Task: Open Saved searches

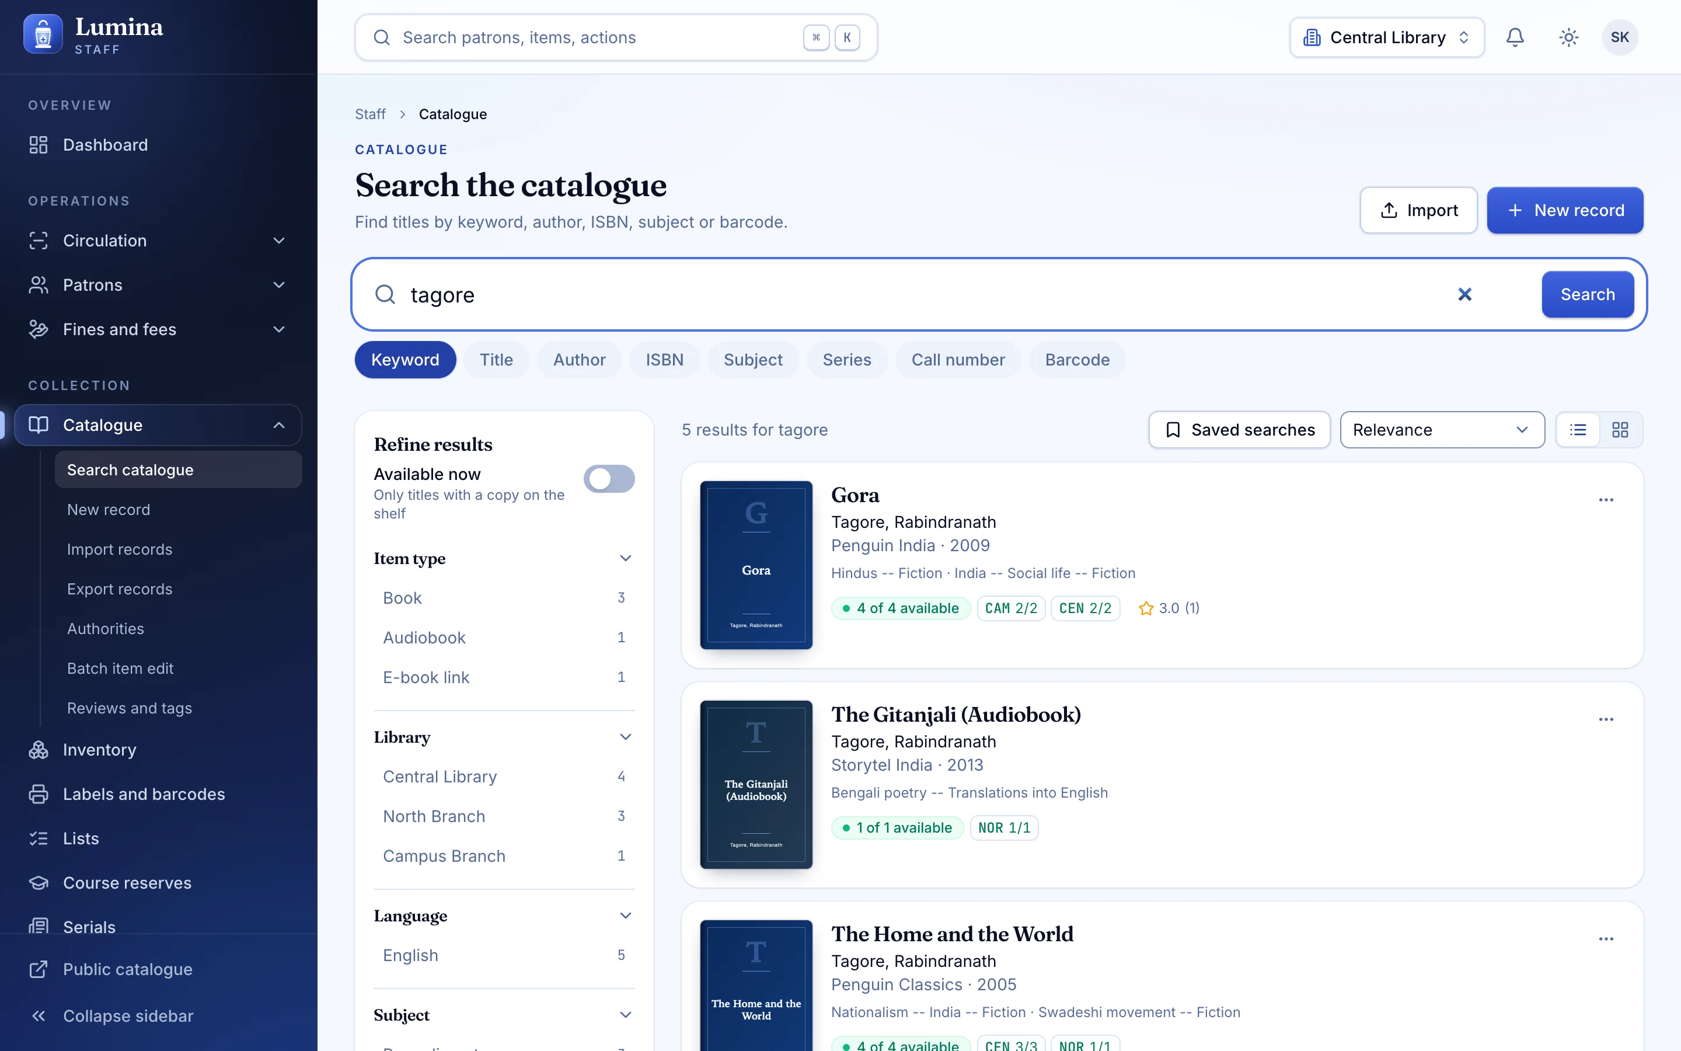Action: point(1239,430)
